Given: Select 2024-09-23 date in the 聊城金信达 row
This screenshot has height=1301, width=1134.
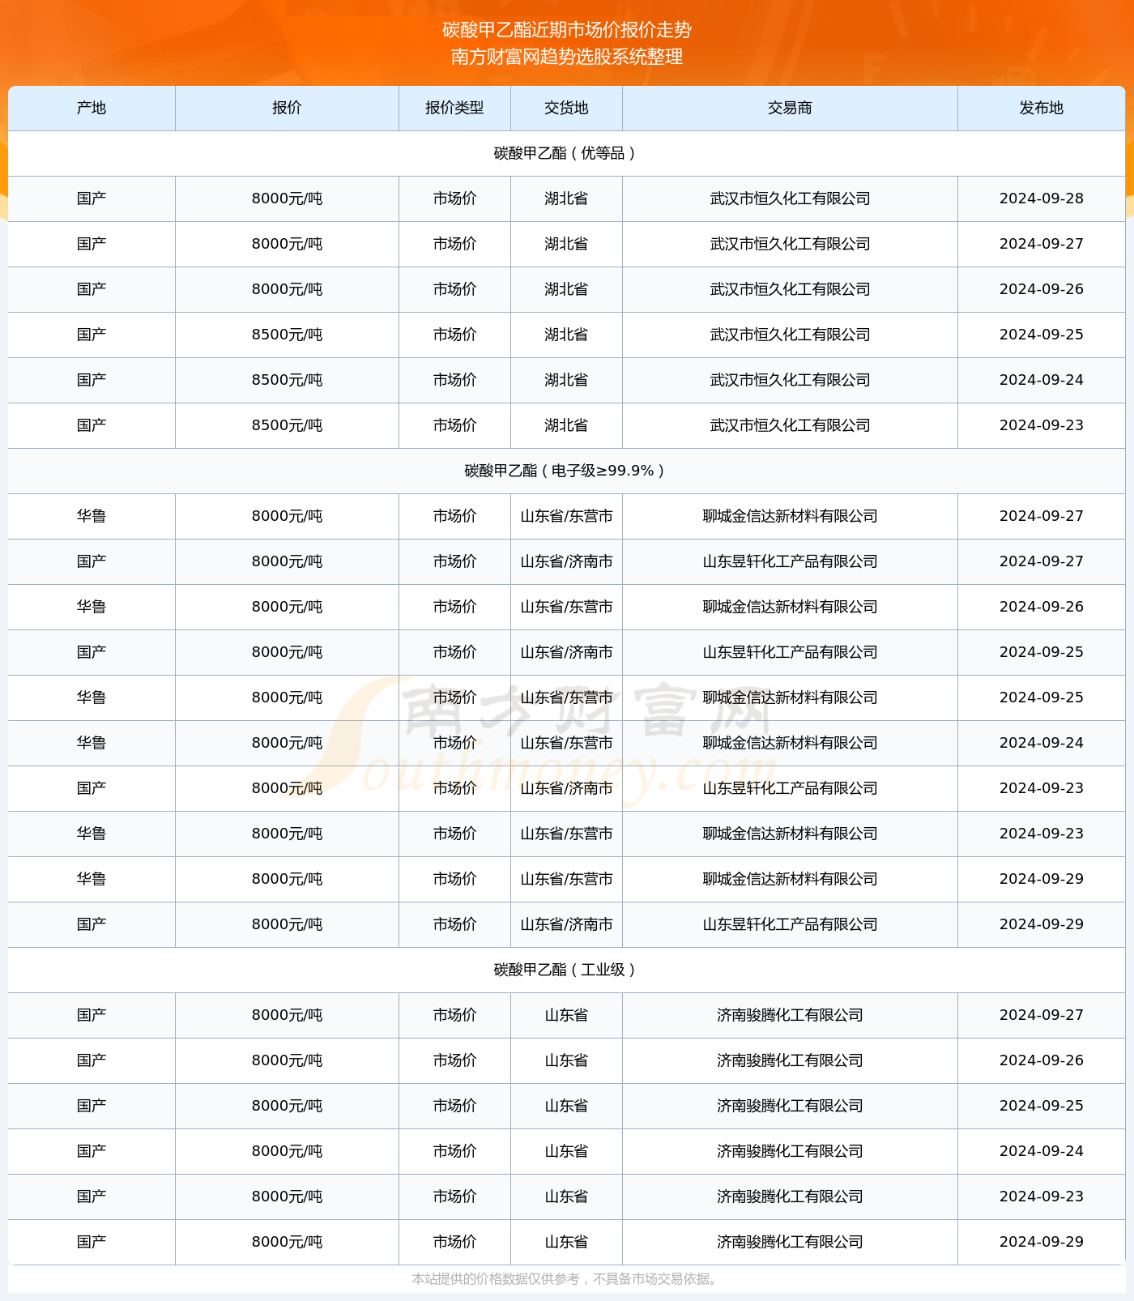Looking at the screenshot, I should (1041, 834).
